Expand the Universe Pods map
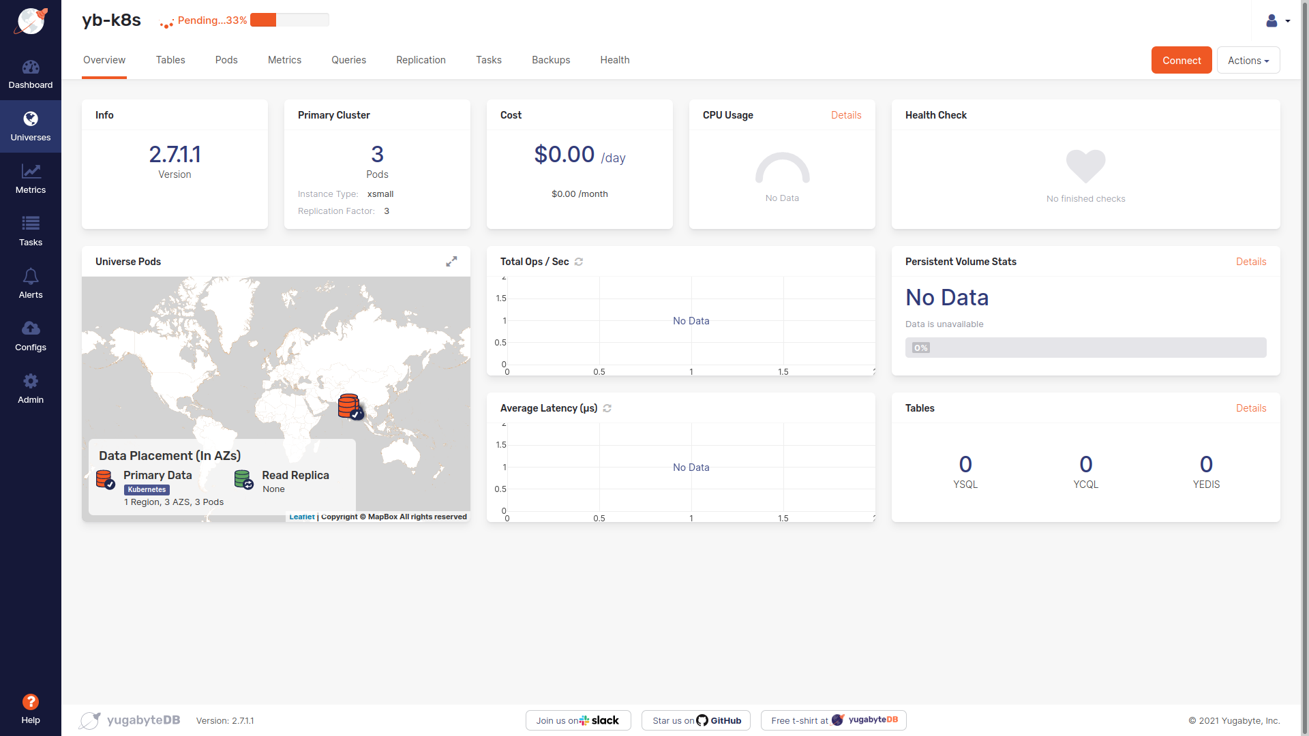This screenshot has width=1309, height=736. click(451, 262)
